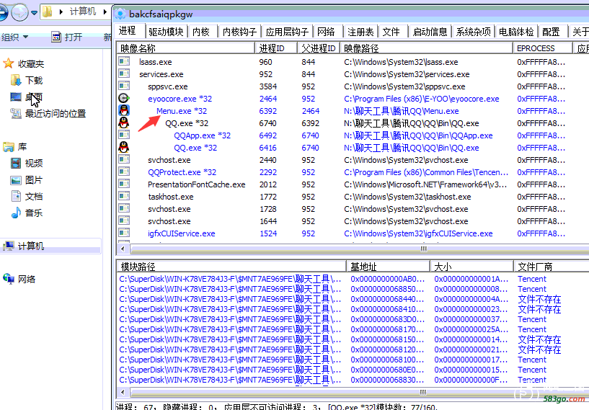The height and width of the screenshot is (410, 589).
Task: Sort modules by 大小 column header
Action: coord(471,267)
